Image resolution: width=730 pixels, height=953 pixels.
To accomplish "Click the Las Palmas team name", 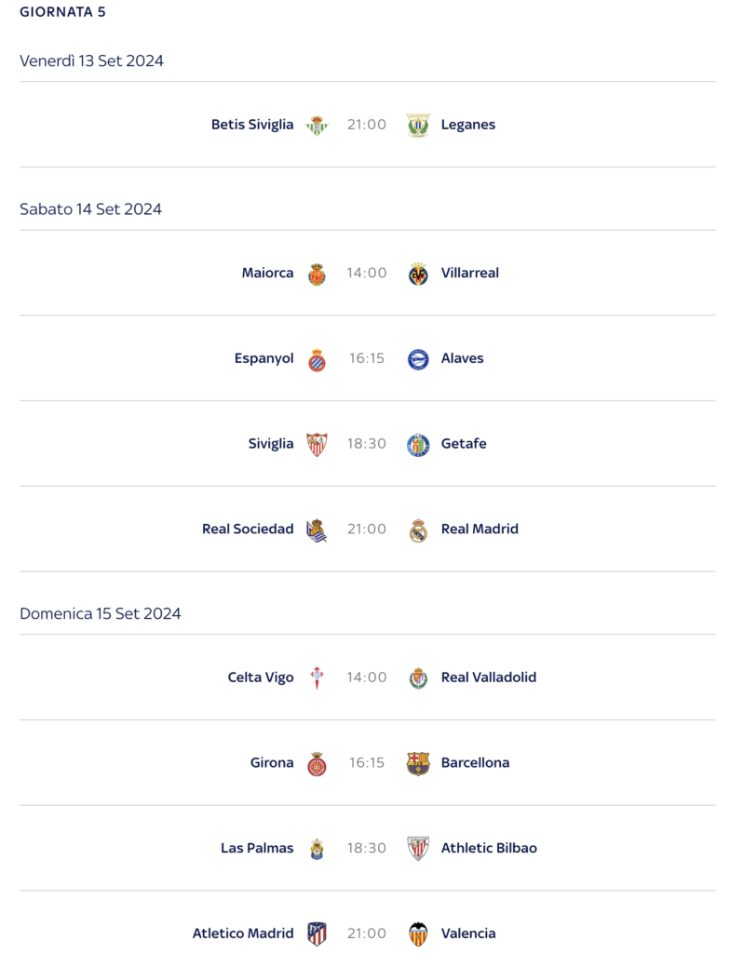I will (257, 848).
